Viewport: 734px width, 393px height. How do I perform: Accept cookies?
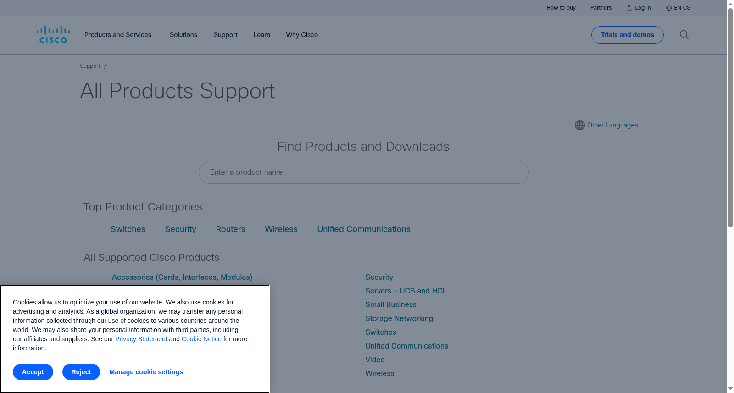[x=33, y=372]
